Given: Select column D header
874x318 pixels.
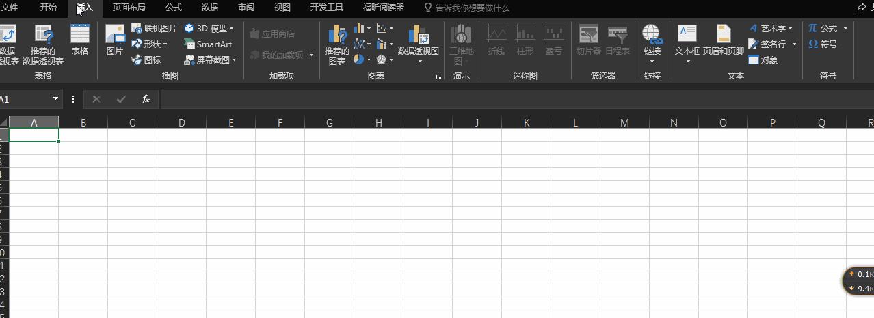Looking at the screenshot, I should click(x=182, y=123).
